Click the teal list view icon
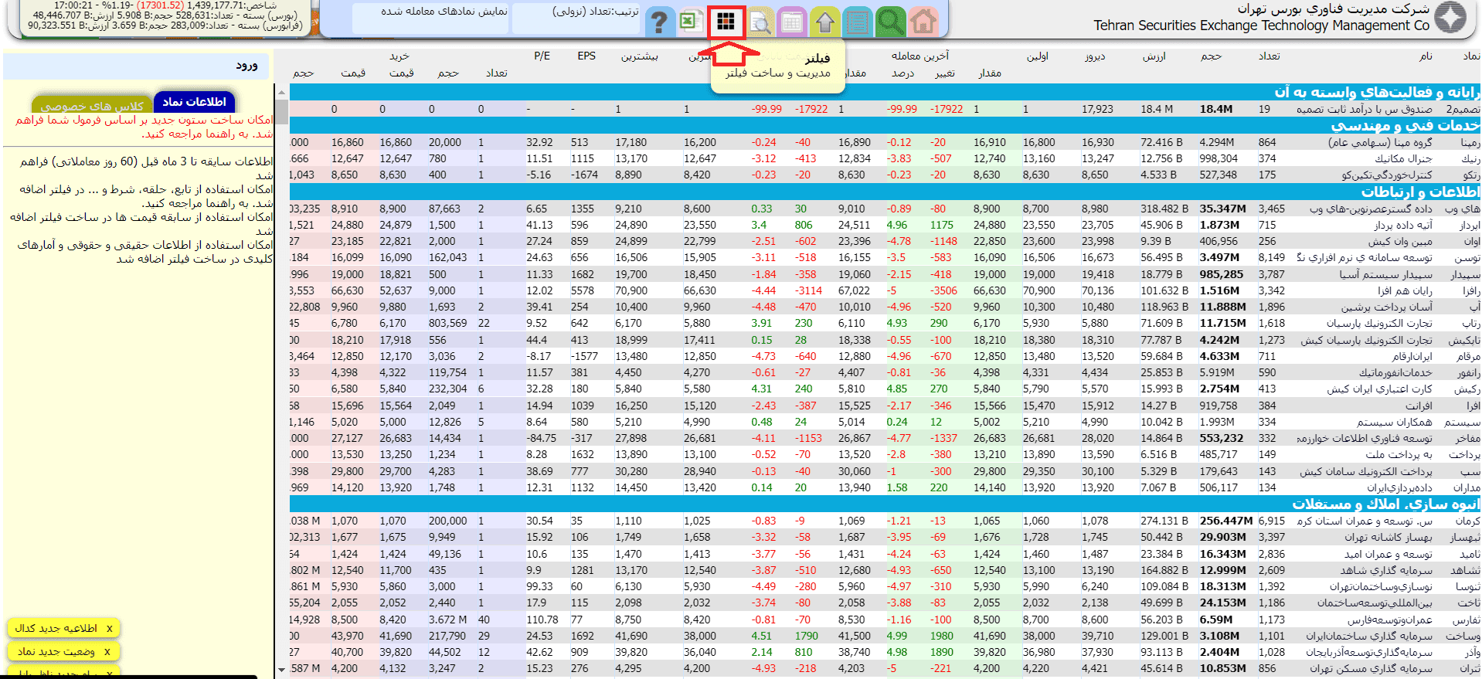This screenshot has height=679, width=1482. (857, 22)
